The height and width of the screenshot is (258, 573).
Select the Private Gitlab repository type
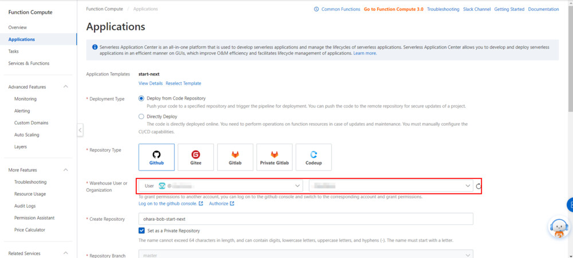coord(274,157)
